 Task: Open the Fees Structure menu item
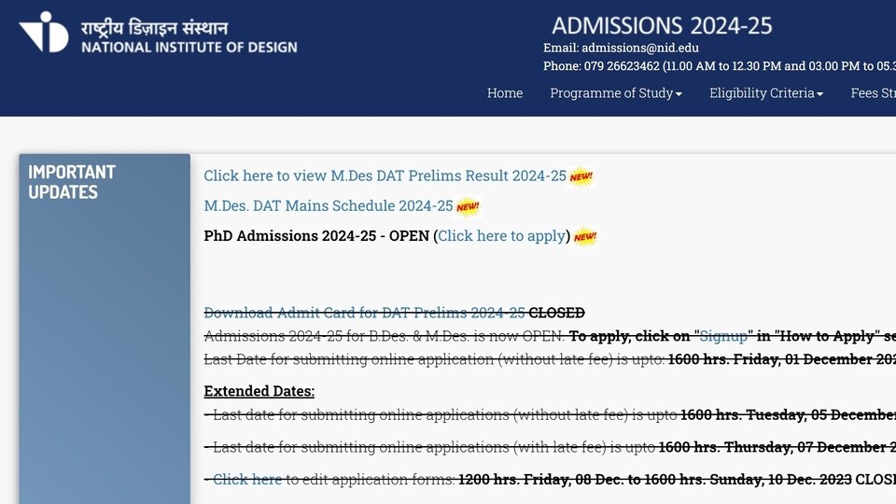point(874,93)
